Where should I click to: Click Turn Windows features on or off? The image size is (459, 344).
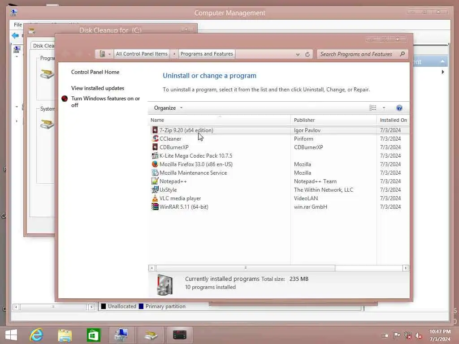(x=105, y=102)
